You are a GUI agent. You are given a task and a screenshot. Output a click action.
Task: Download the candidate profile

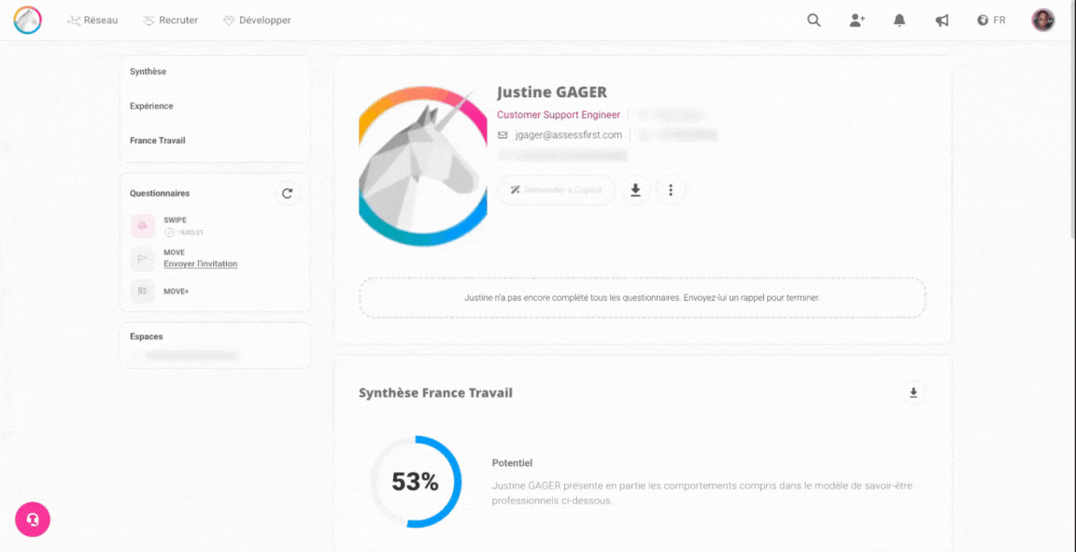(635, 191)
